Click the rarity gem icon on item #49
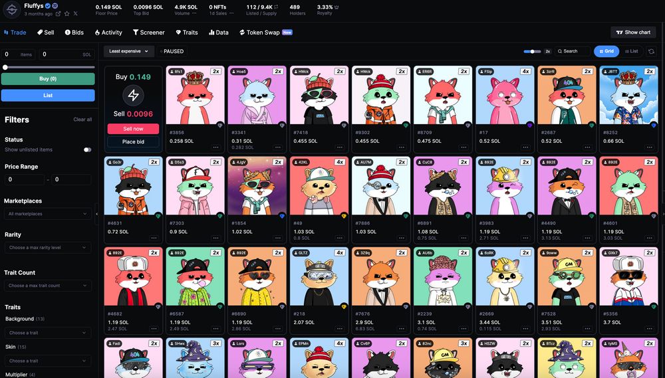665x378 pixels. (x=344, y=216)
